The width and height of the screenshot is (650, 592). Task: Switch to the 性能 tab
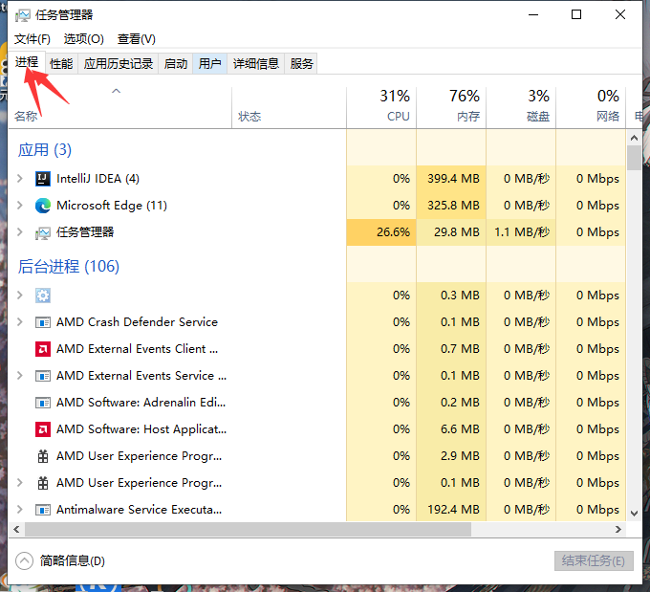61,64
